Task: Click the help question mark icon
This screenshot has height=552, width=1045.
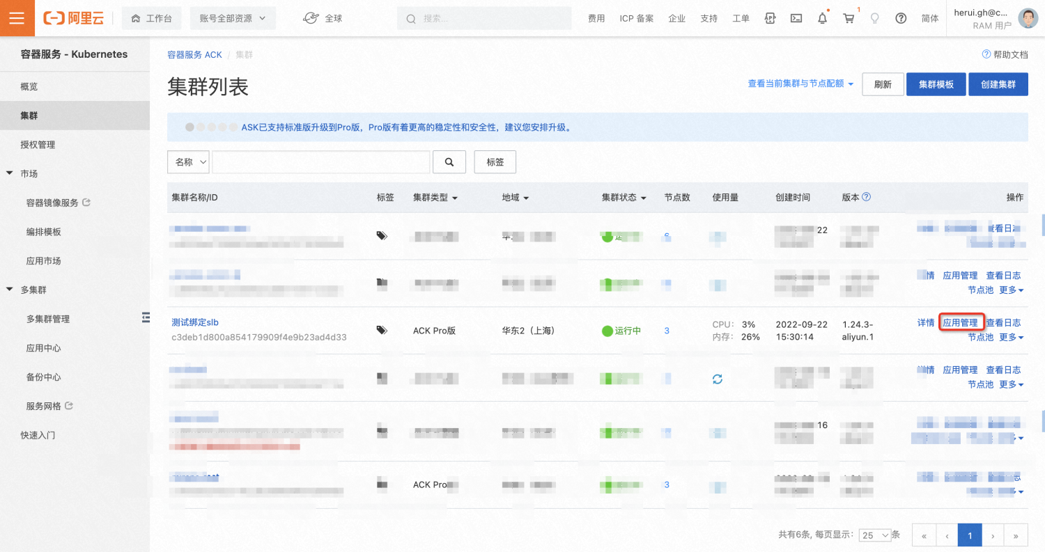Action: (x=901, y=18)
